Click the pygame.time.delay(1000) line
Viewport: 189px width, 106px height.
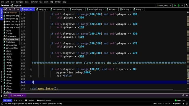74,72
